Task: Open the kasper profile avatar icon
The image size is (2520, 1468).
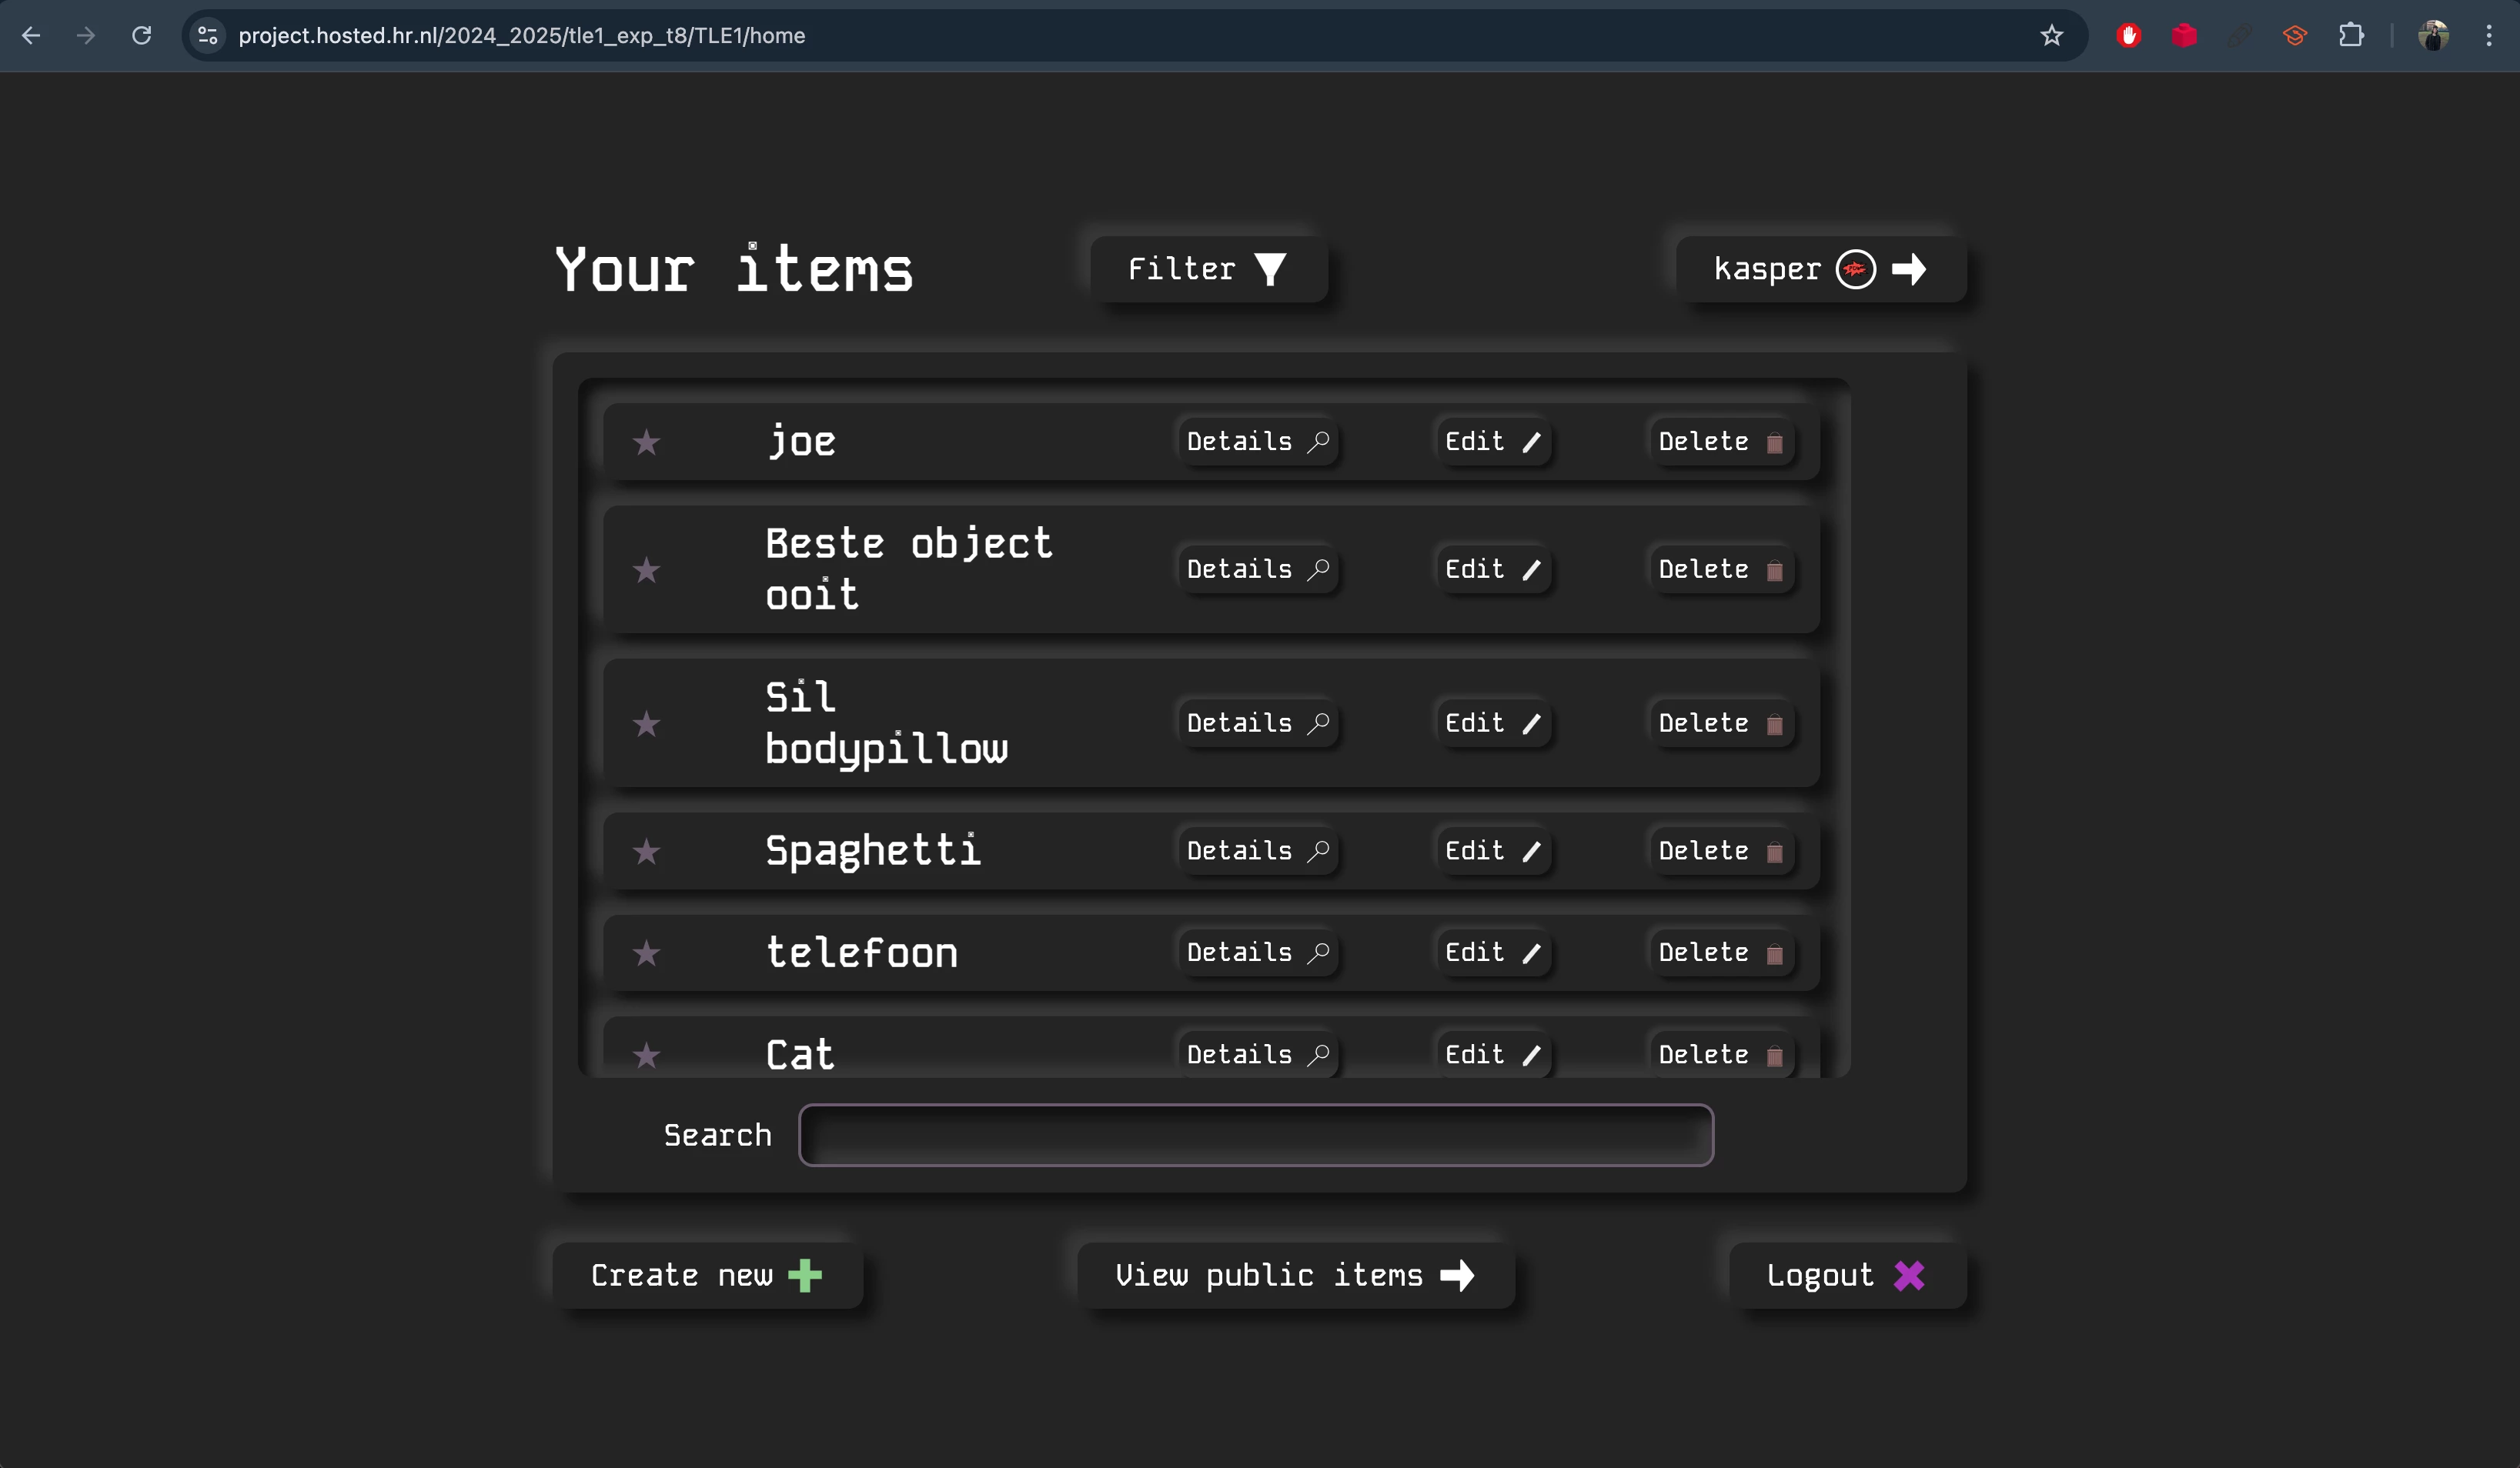Action: pyautogui.click(x=1855, y=269)
